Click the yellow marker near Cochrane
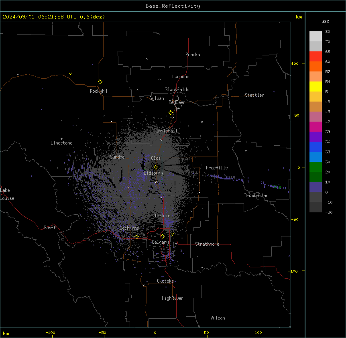The width and height of the screenshot is (346, 338). 136,237
